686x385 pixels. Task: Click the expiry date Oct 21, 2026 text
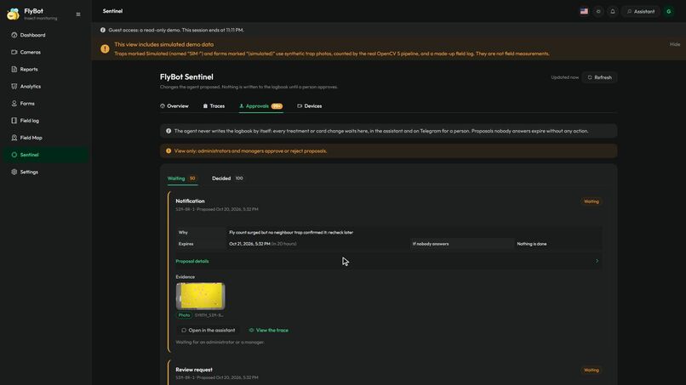[x=249, y=244]
